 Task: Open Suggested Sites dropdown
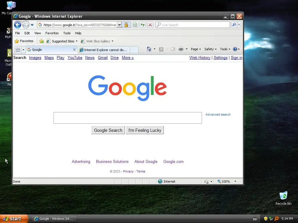pos(62,41)
